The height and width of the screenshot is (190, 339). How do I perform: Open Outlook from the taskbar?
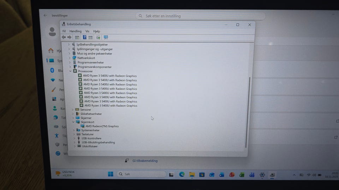tap(212, 175)
